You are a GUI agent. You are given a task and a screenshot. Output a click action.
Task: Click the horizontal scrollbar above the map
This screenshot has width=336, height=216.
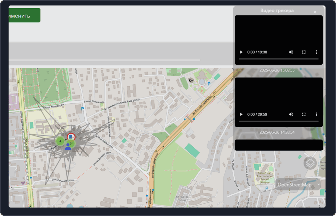click(104, 60)
